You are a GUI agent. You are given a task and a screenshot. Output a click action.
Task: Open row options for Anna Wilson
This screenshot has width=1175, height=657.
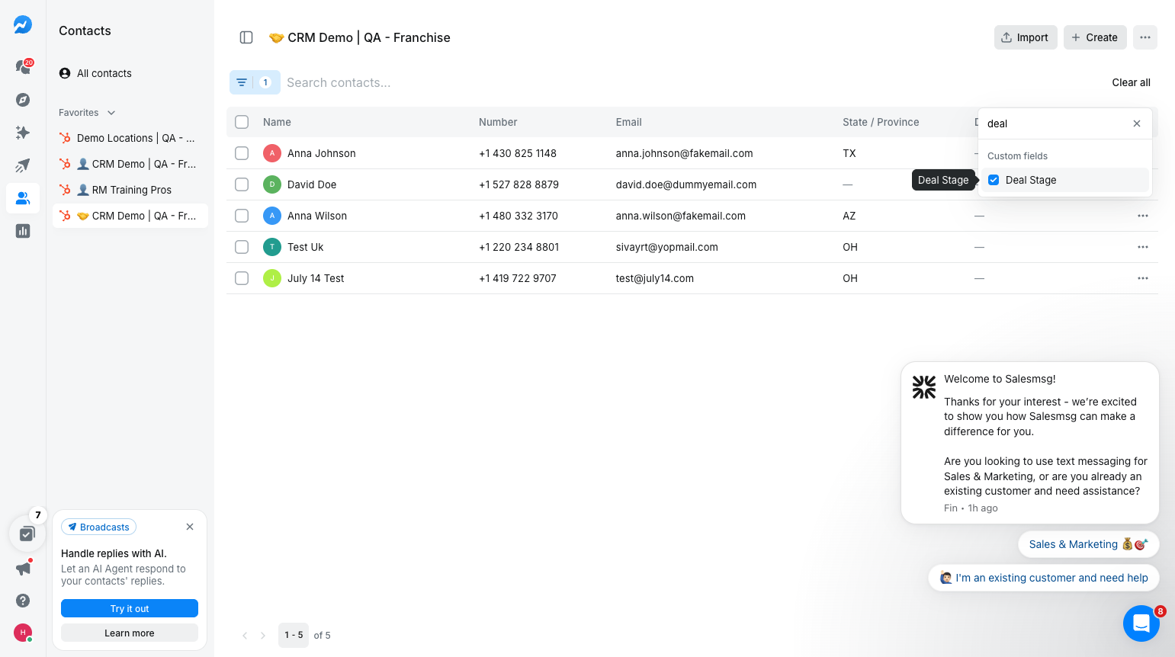pos(1142,216)
